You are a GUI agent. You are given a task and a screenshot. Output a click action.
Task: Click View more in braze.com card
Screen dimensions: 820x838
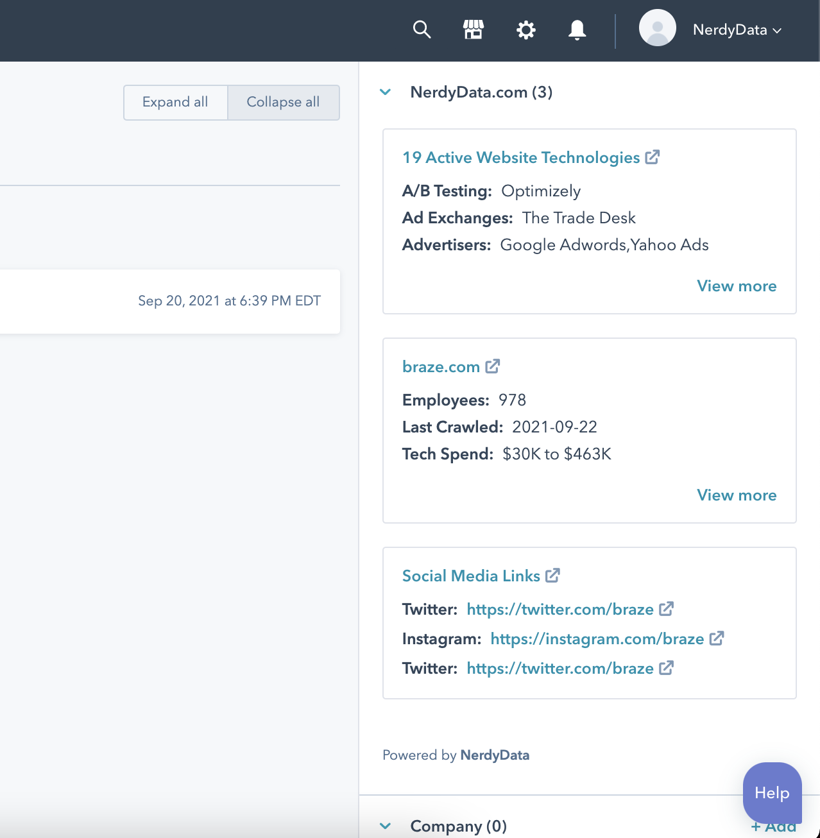tap(737, 495)
